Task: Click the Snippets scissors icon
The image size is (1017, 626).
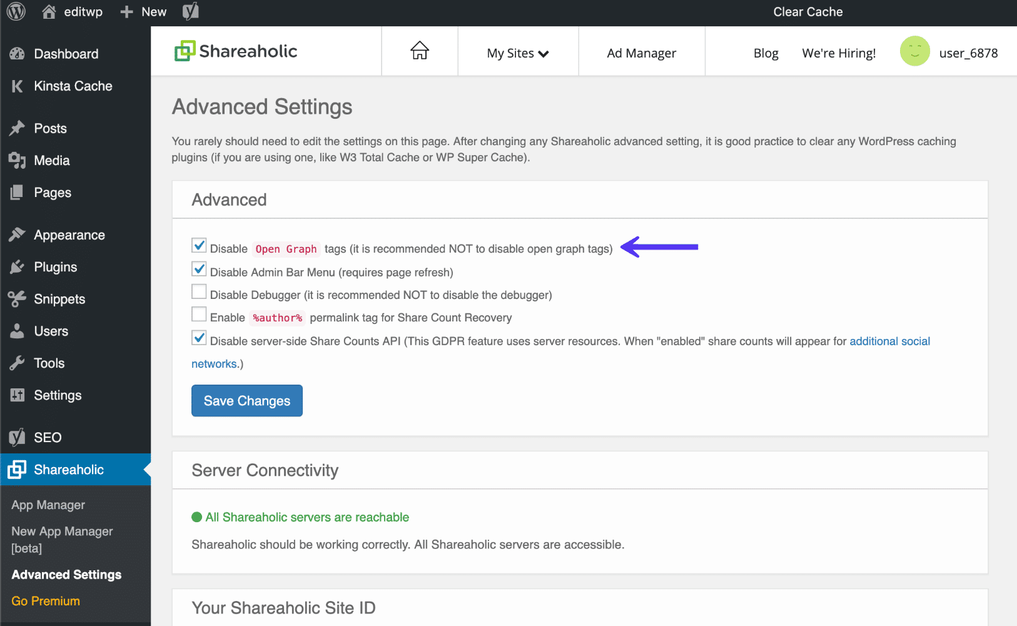Action: [x=17, y=299]
